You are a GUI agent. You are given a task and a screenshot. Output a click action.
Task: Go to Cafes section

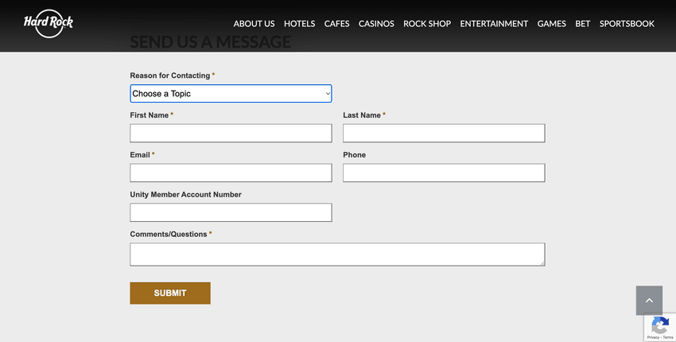coord(336,24)
